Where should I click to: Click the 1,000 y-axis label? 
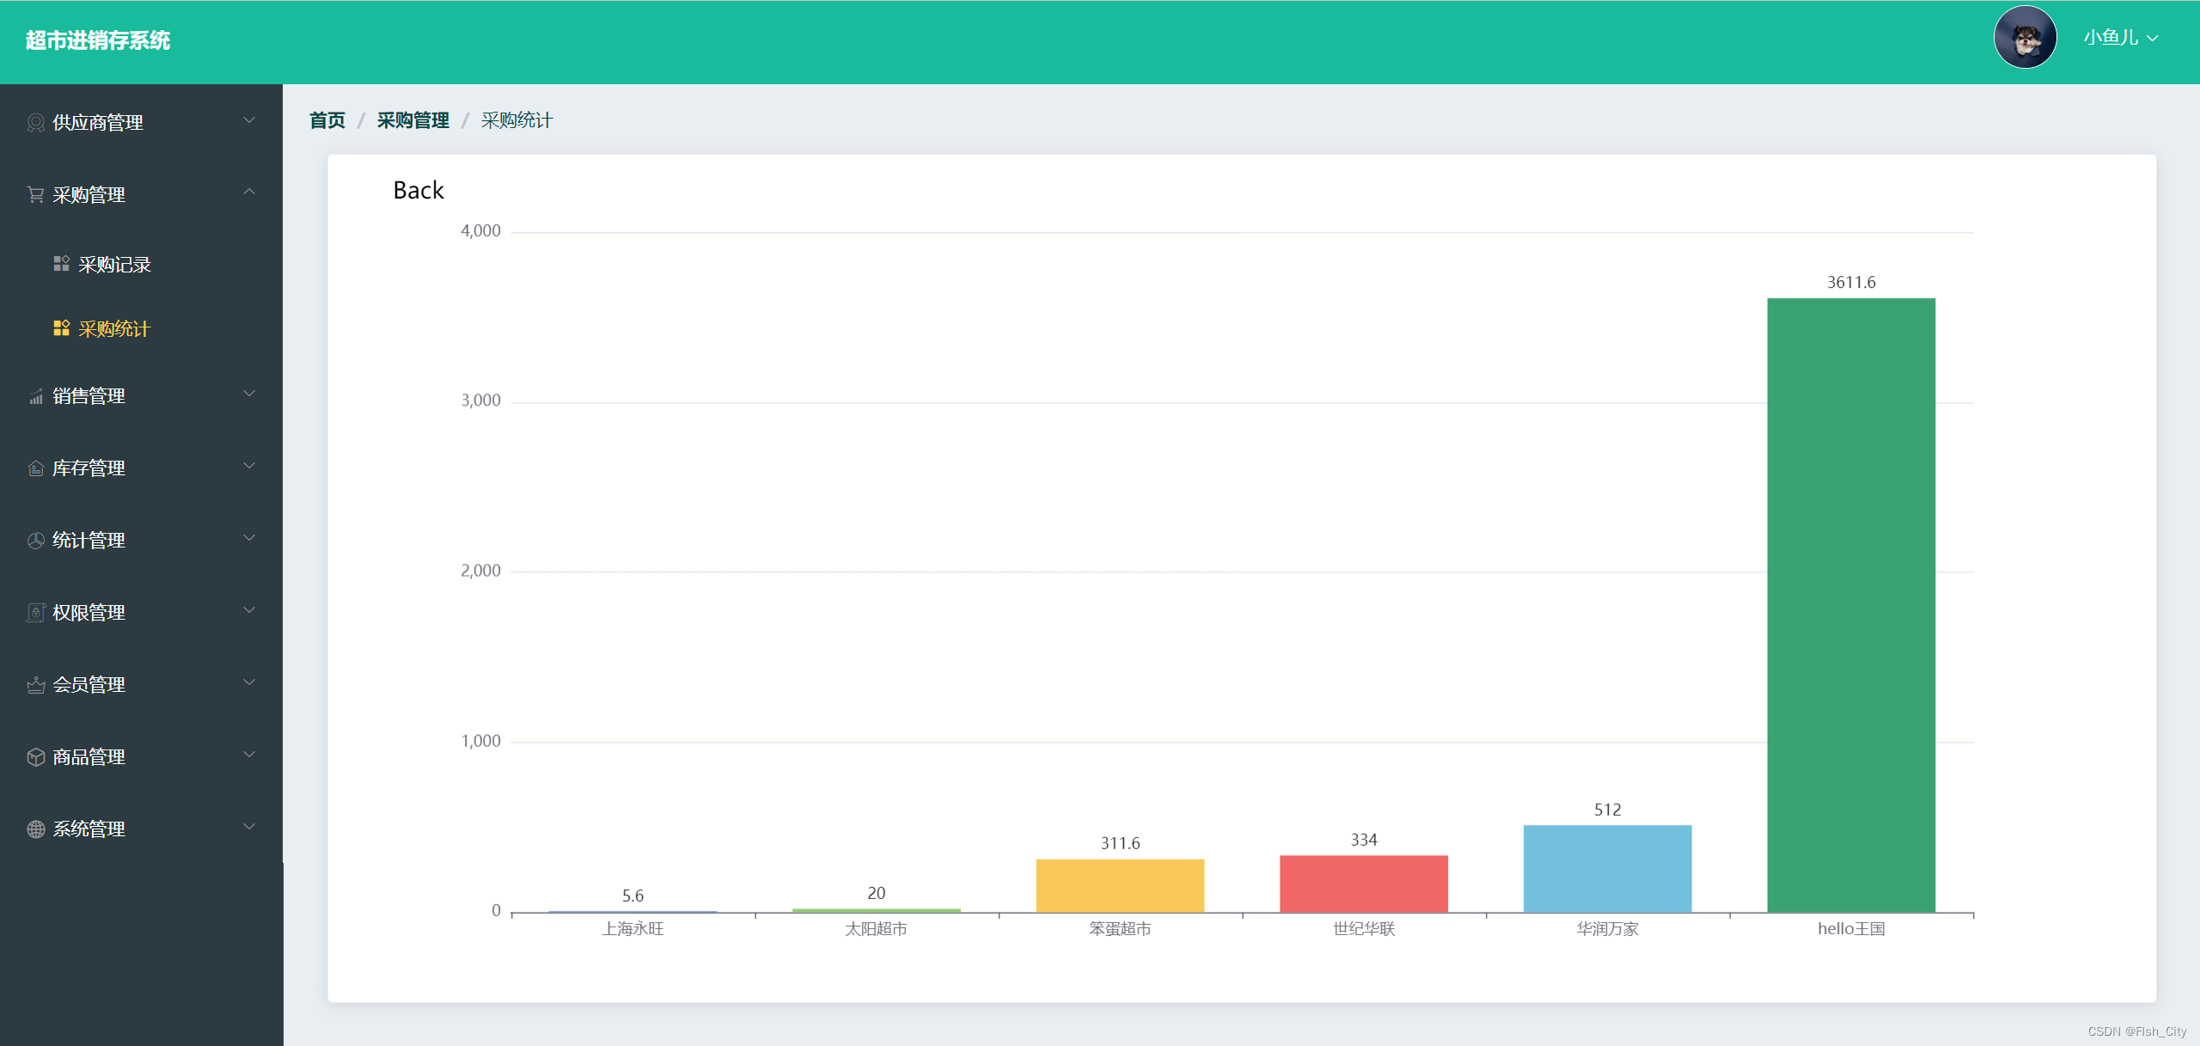click(x=480, y=741)
